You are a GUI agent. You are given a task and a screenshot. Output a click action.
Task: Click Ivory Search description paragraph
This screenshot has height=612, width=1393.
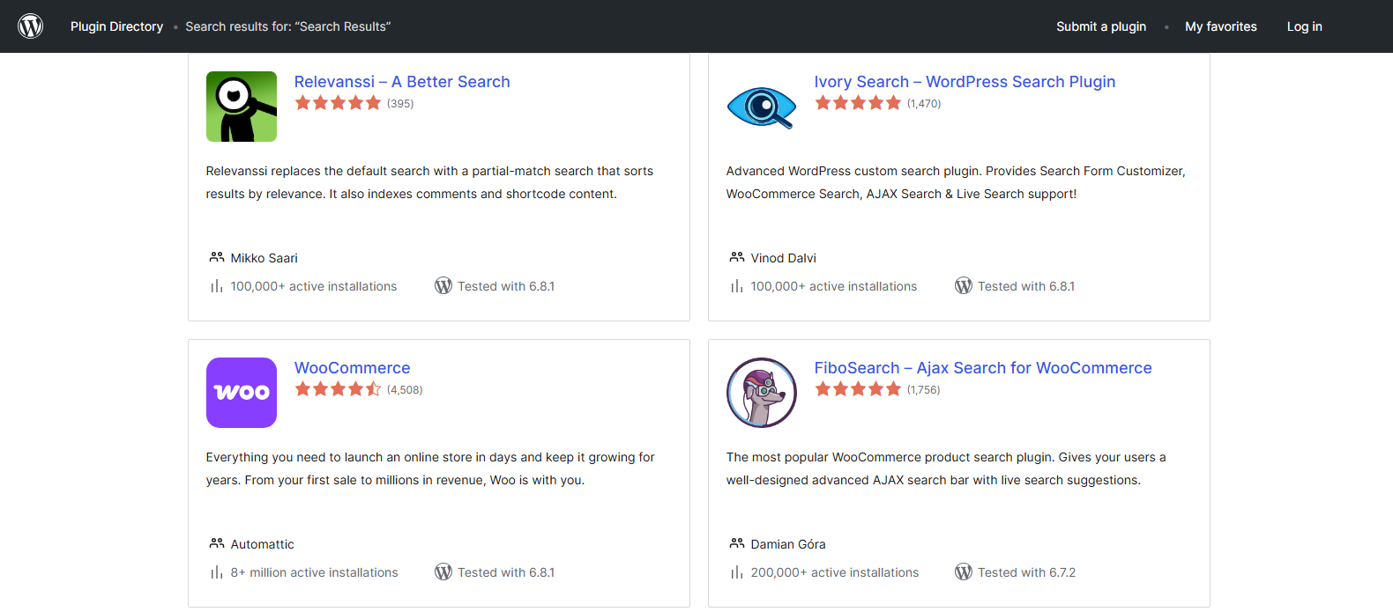pyautogui.click(x=956, y=182)
